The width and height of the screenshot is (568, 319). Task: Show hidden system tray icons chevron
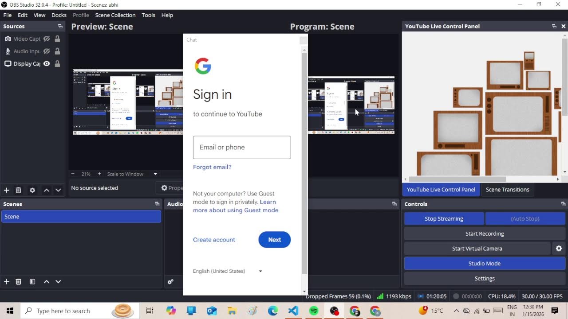click(x=456, y=311)
